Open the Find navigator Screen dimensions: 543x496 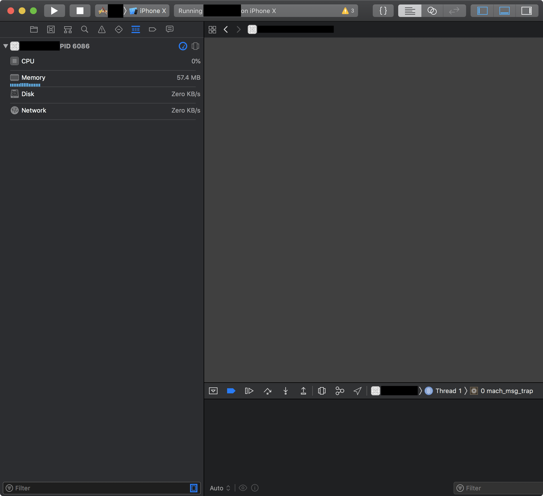pyautogui.click(x=85, y=29)
